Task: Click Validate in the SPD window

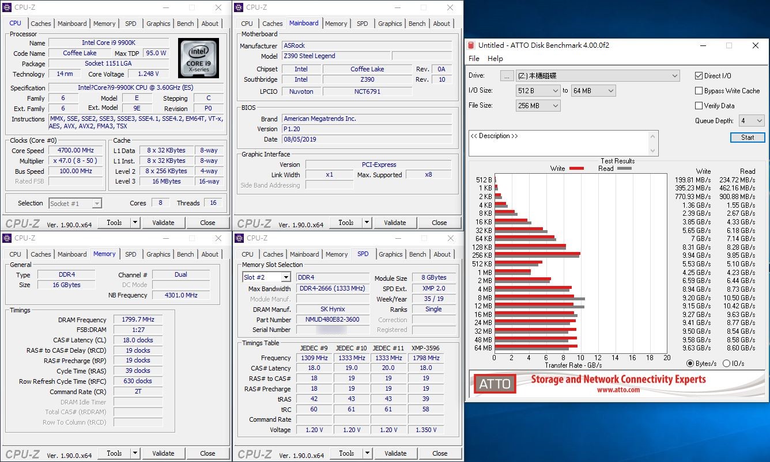Action: (395, 453)
